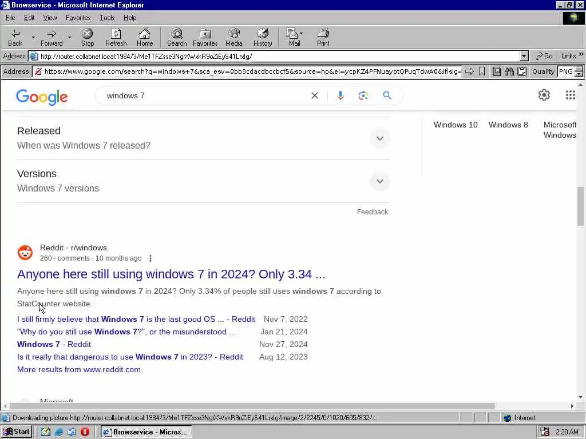This screenshot has width=586, height=439.
Task: Open the File menu
Action: coord(10,18)
